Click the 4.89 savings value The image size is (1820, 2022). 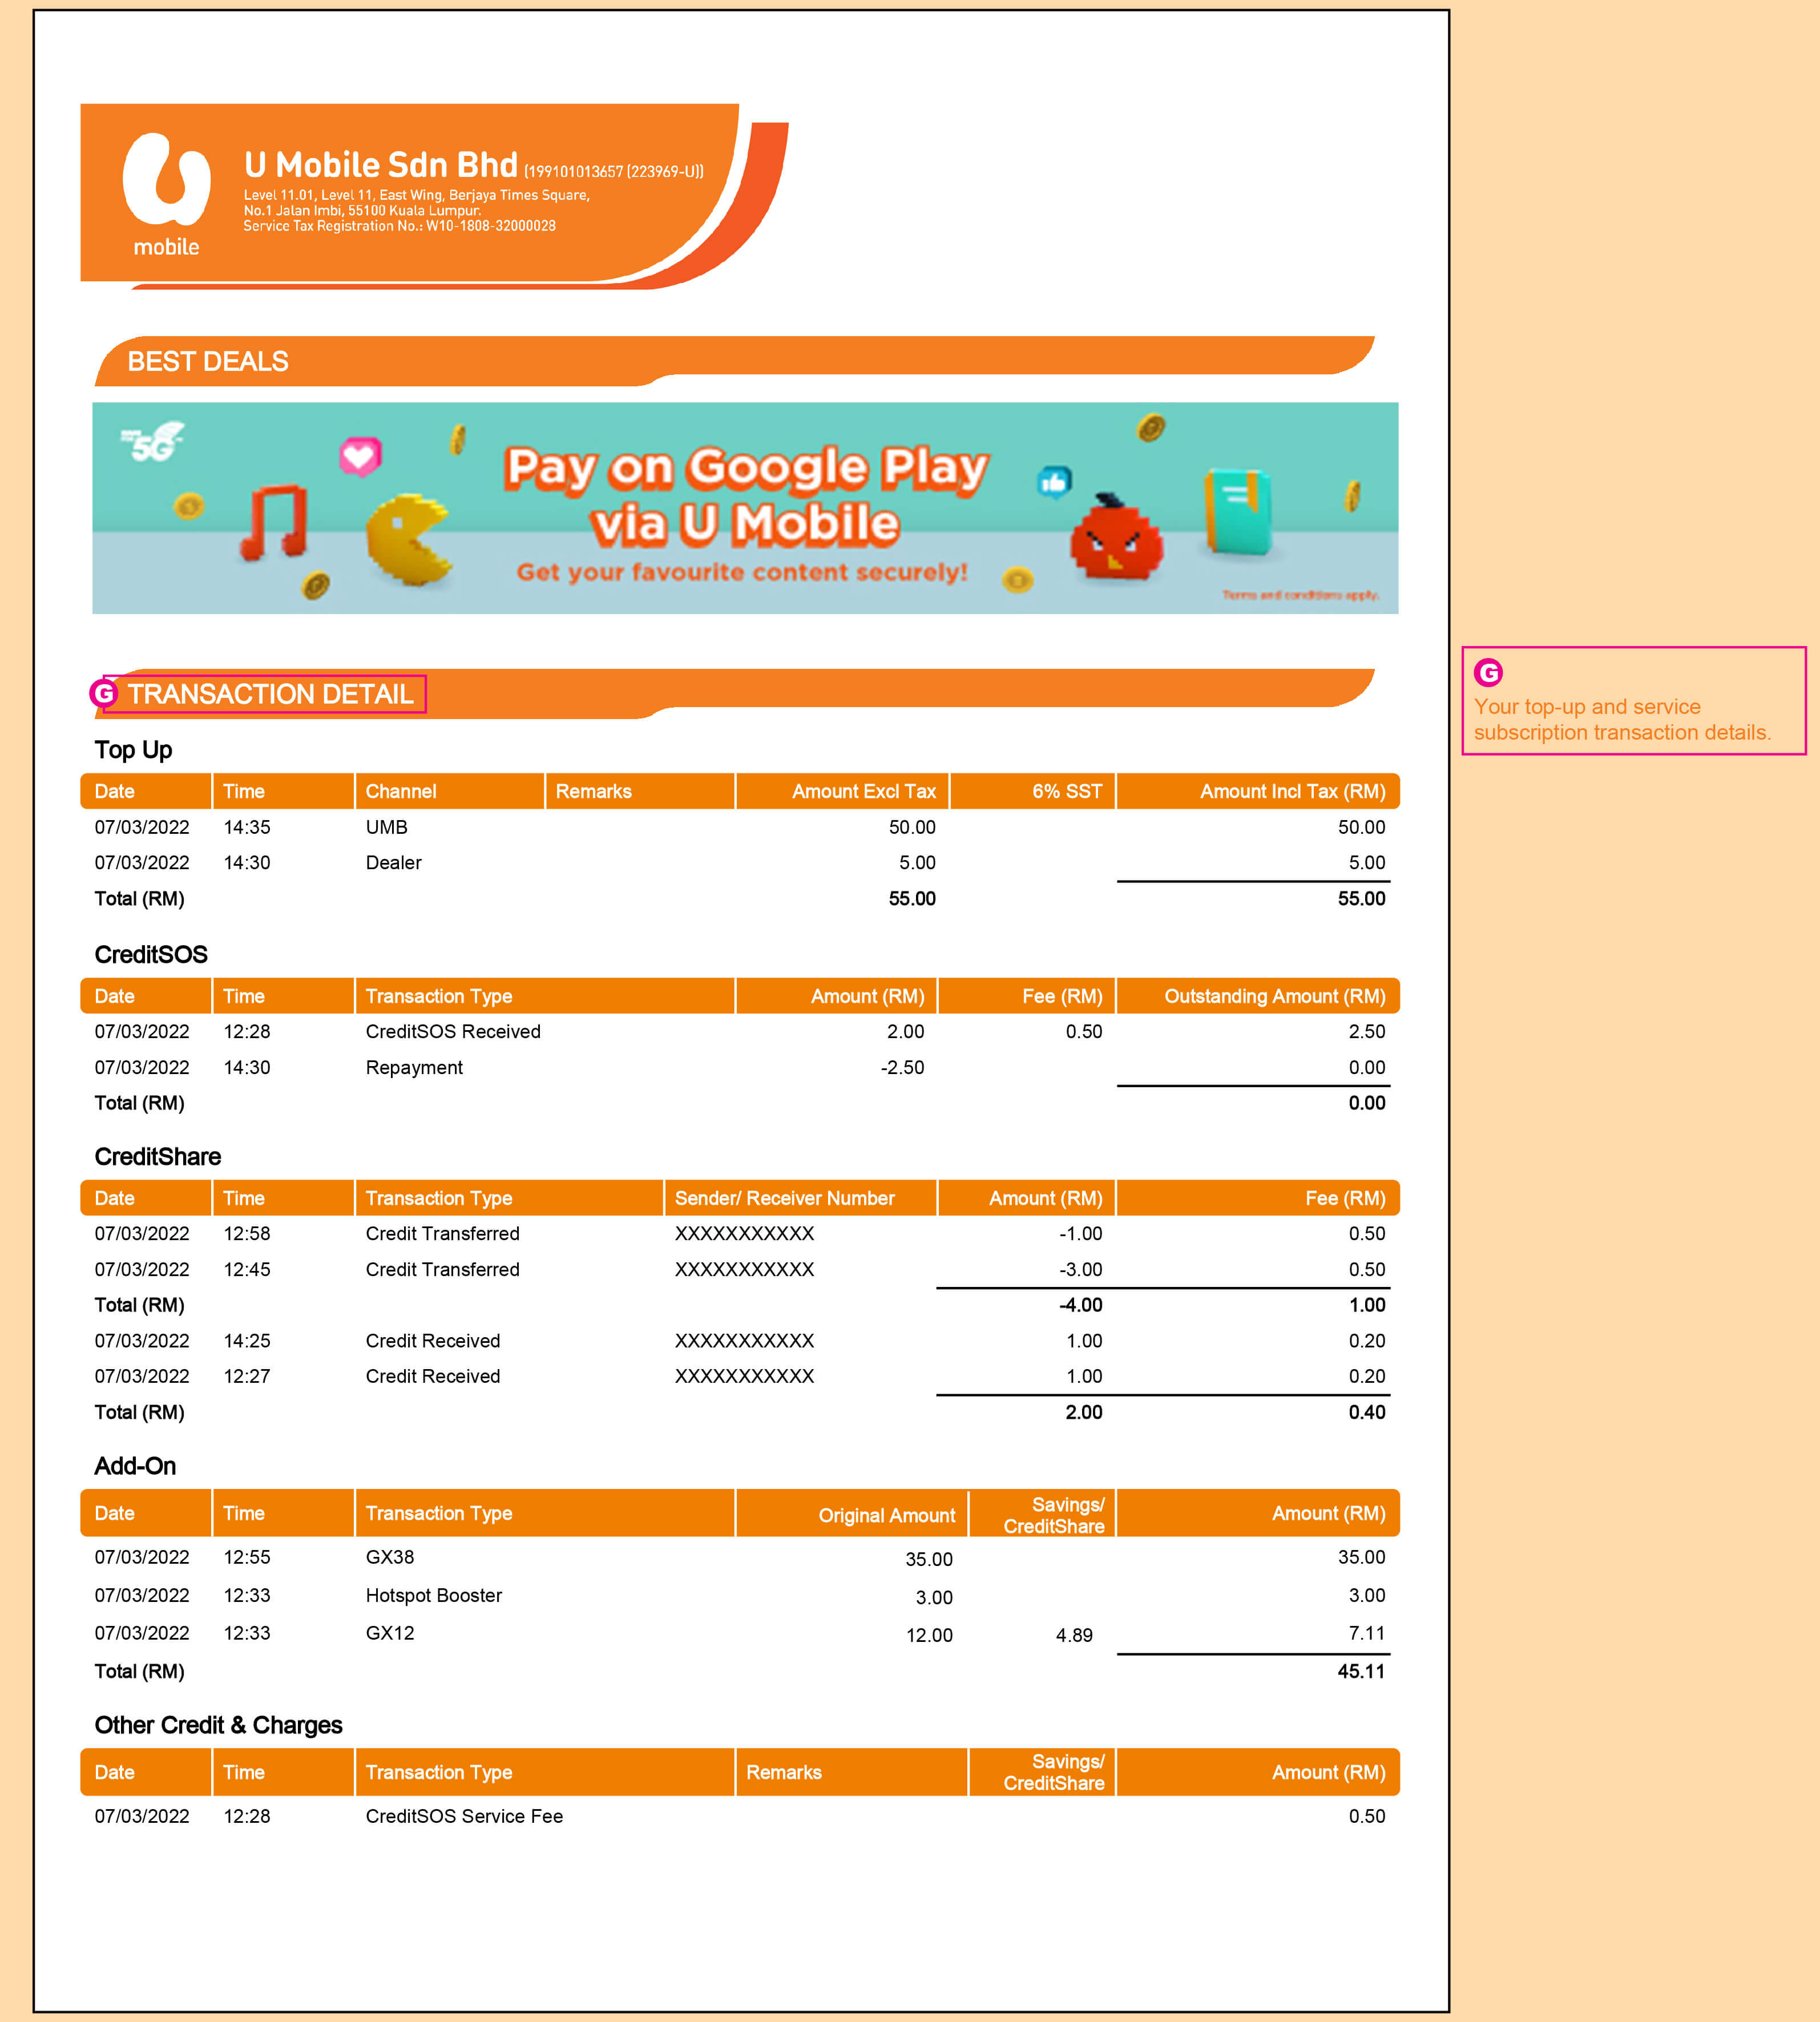(1074, 1635)
